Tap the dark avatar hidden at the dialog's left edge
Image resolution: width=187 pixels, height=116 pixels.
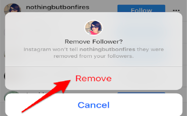click(5, 76)
